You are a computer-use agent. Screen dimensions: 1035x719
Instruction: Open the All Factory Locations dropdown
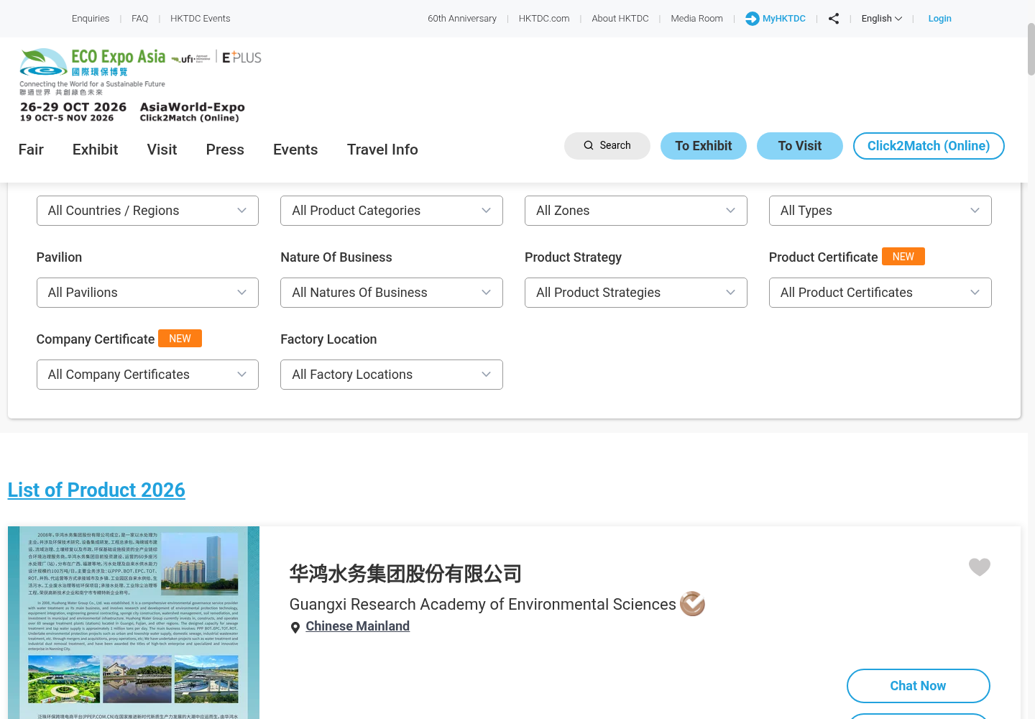[392, 375]
